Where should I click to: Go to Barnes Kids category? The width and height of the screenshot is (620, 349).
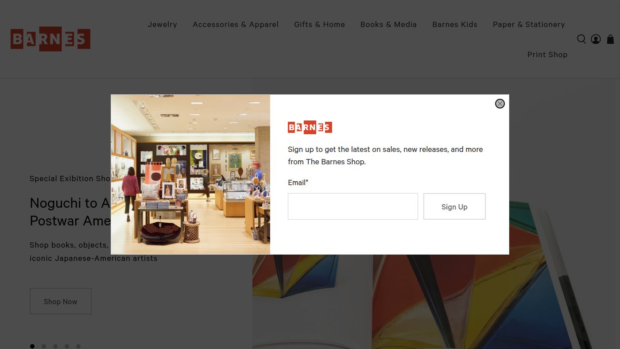tap(455, 24)
